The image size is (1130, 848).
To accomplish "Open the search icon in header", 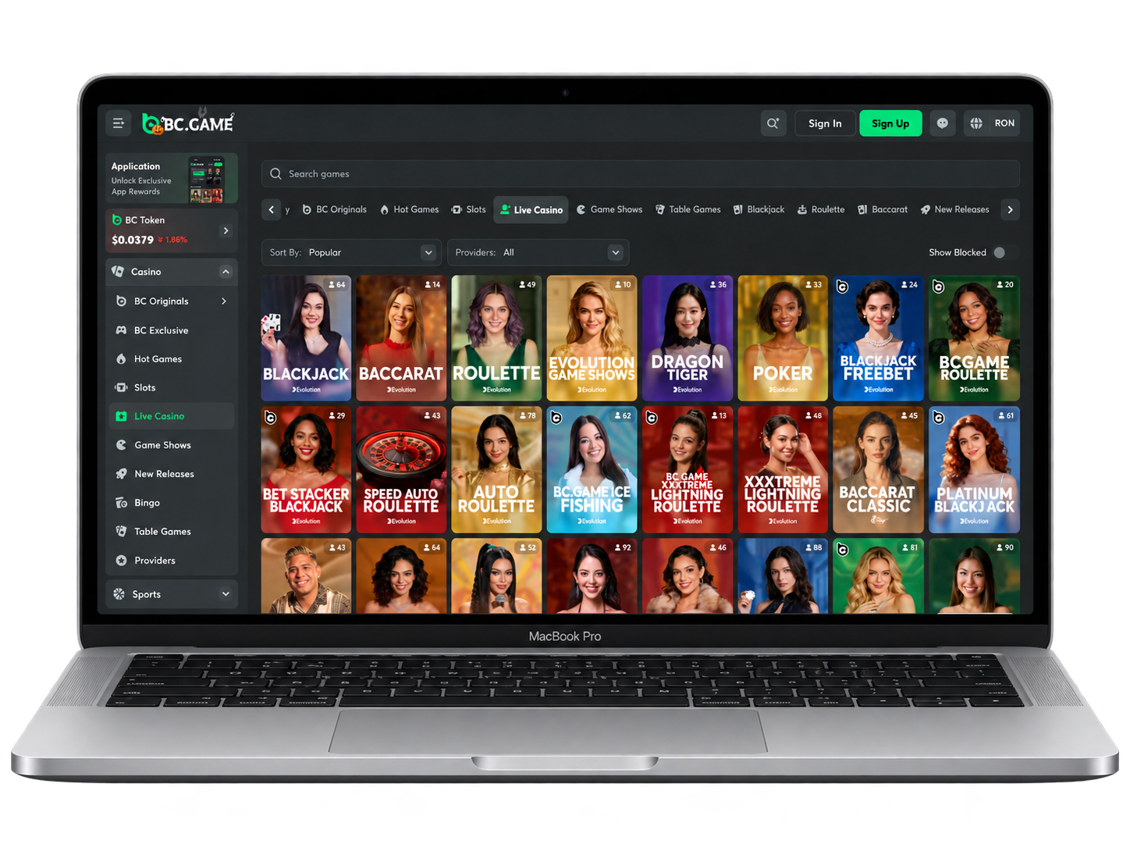I will pos(773,123).
